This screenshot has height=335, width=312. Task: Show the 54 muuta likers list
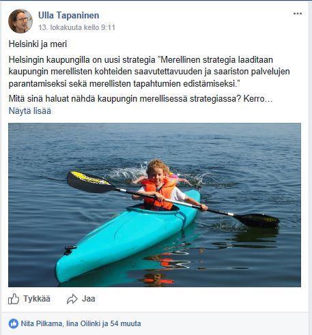126,323
